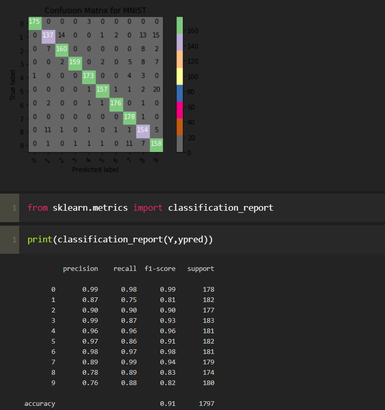Click the 'Predicted label' axis title

pos(95,170)
